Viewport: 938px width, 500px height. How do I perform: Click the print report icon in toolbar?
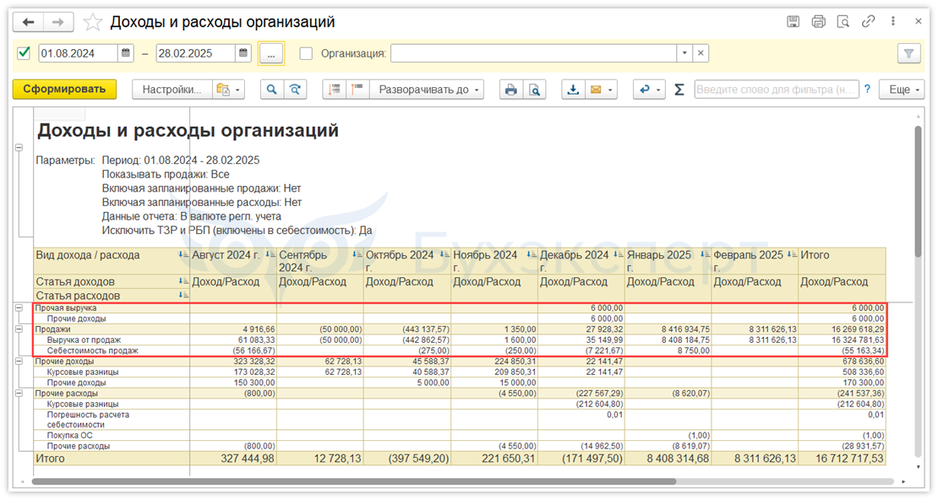pyautogui.click(x=510, y=90)
